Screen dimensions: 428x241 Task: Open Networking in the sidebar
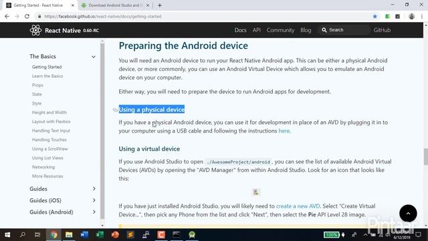pyautogui.click(x=43, y=167)
